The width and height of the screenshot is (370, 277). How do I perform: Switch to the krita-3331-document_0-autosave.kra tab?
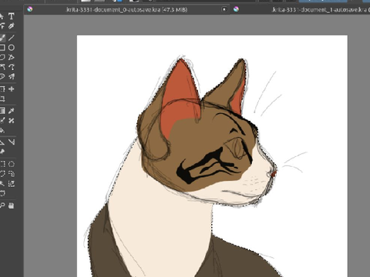click(x=126, y=10)
